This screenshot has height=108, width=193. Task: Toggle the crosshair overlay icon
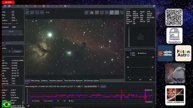(x=107, y=13)
